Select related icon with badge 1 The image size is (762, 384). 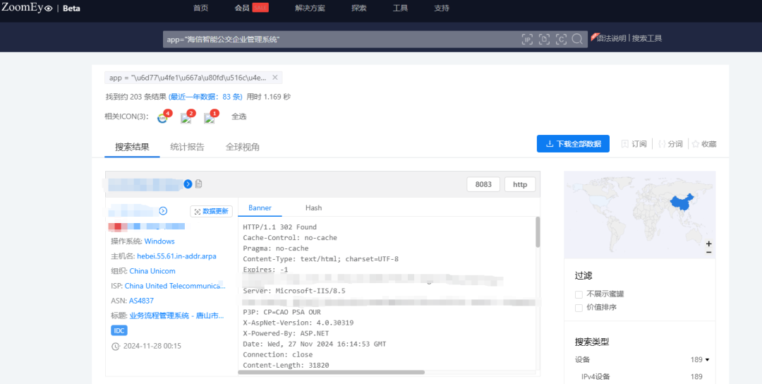209,118
